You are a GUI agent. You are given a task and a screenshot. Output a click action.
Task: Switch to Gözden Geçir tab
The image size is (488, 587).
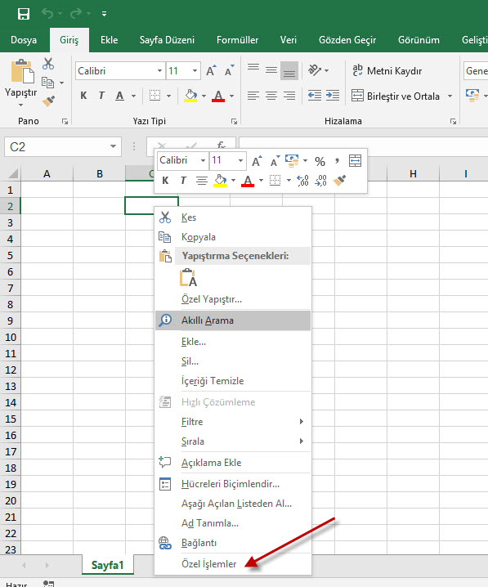pos(347,40)
